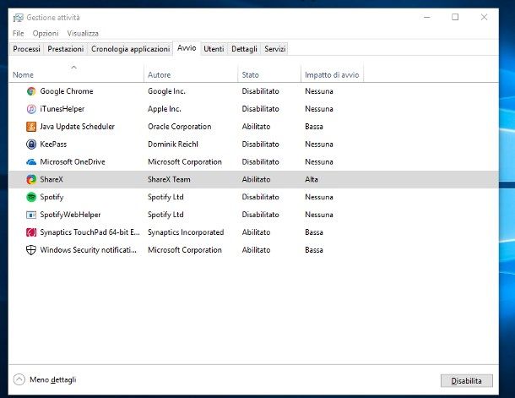Screen dimensions: 515x398
Task: Maximize the Gestione attività window
Action: point(455,17)
